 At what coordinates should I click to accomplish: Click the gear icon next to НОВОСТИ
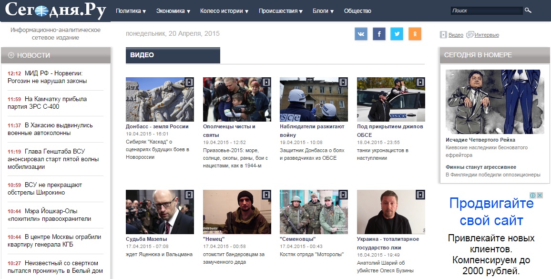(11, 55)
